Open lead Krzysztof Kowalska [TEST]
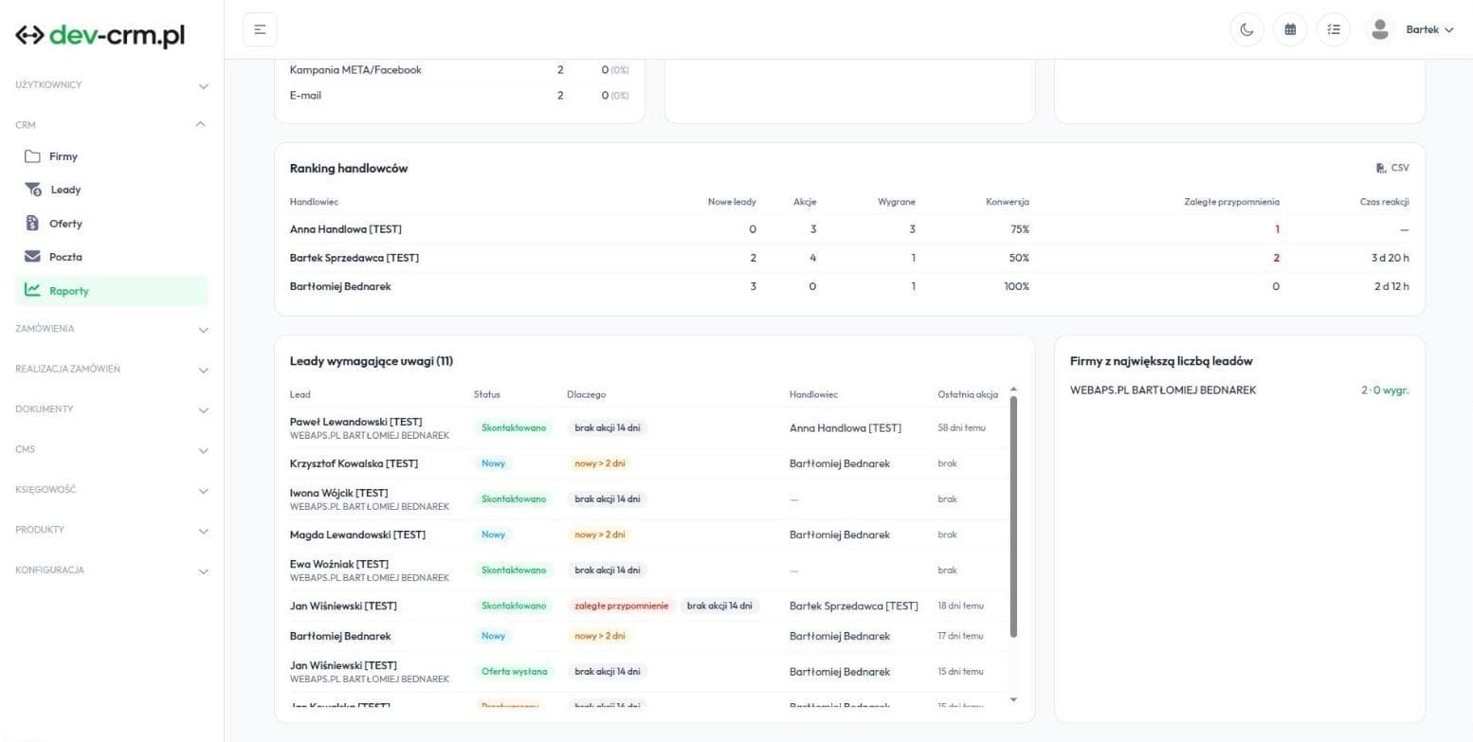The width and height of the screenshot is (1473, 742). pos(354,463)
